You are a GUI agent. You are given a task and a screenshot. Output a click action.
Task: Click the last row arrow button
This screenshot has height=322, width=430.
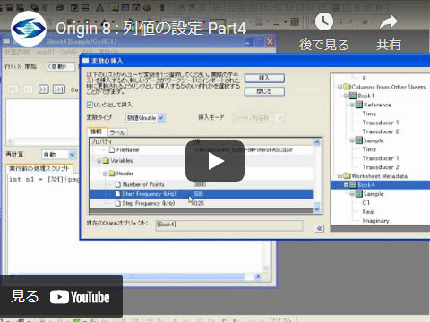coord(59,89)
